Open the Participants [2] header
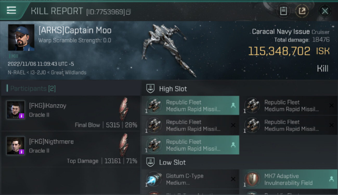The image size is (338, 195). [33, 89]
